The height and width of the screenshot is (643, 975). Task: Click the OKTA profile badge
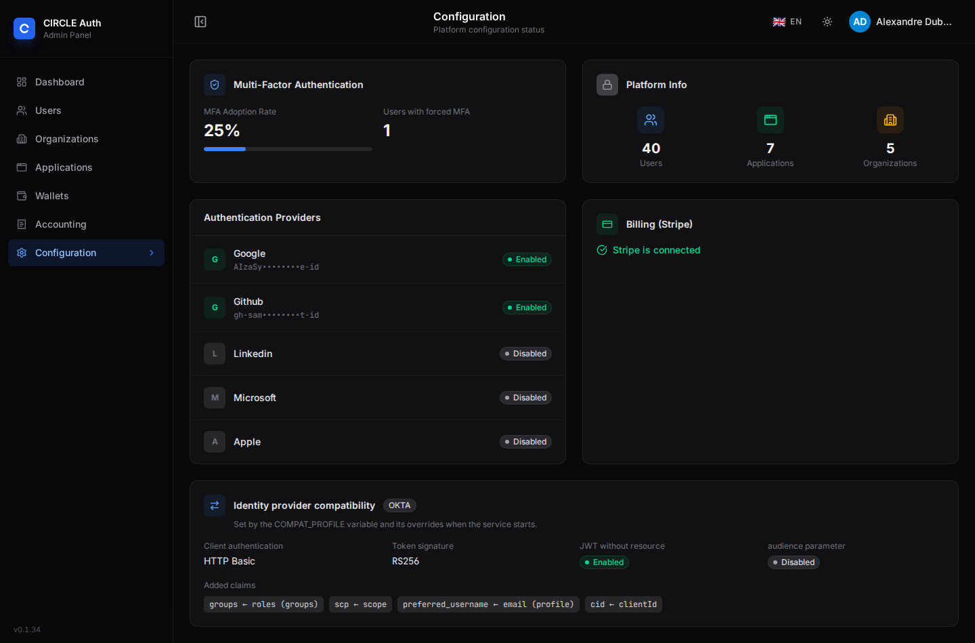(x=399, y=505)
